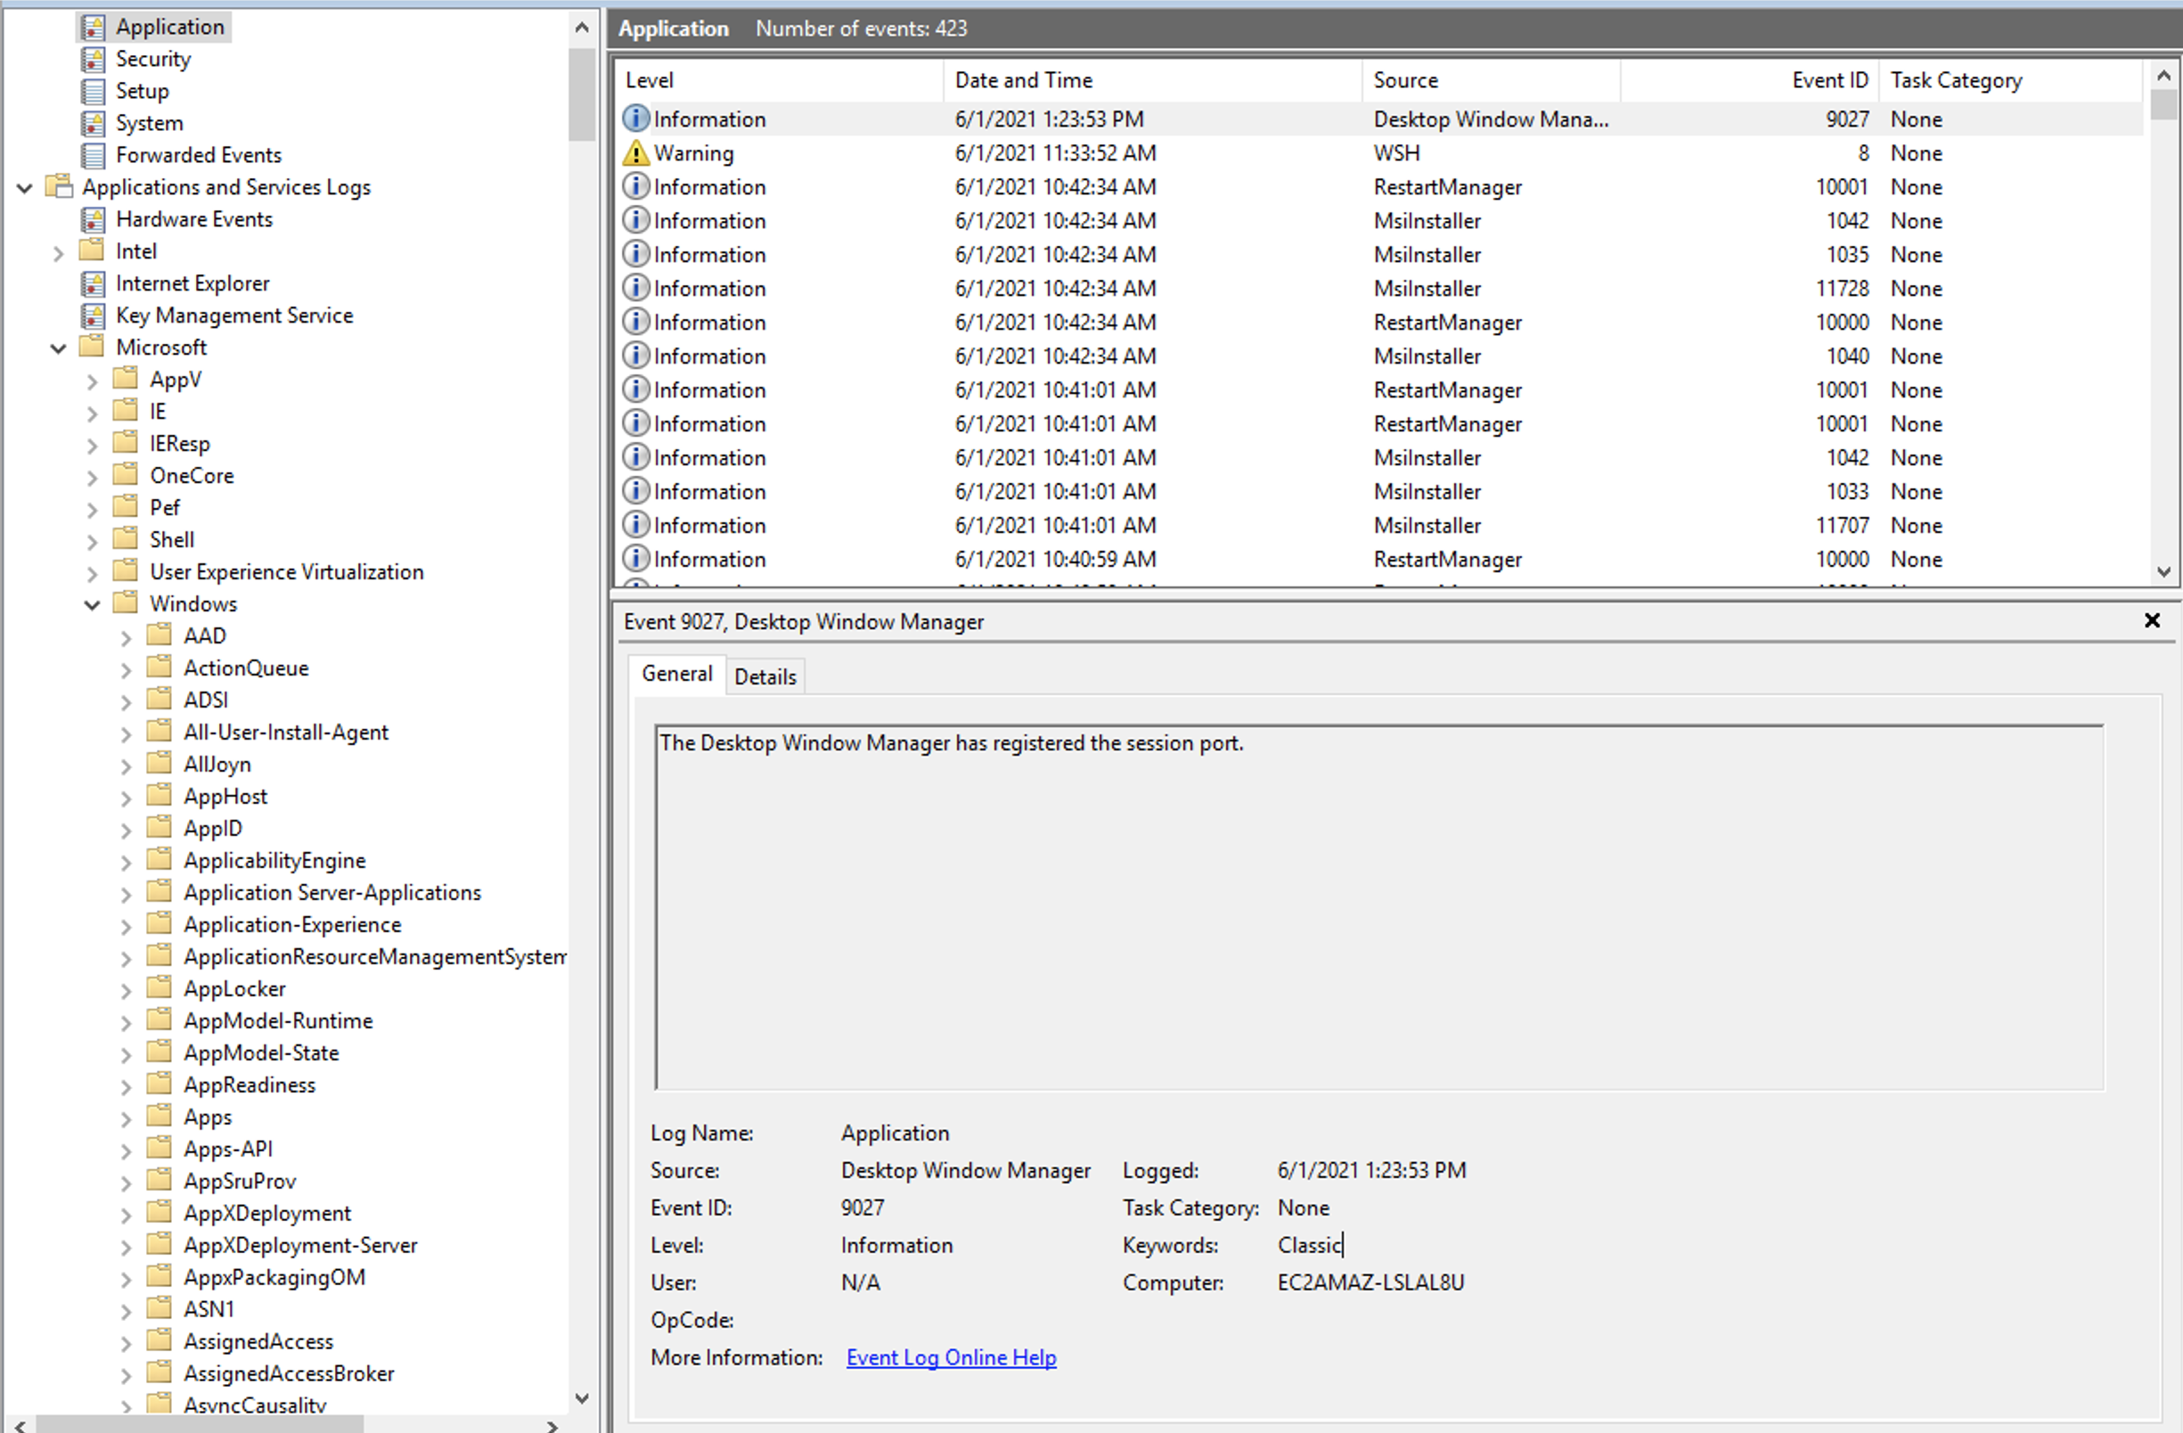2183x1433 pixels.
Task: Click the Hardware Events log icon
Action: coord(93,219)
